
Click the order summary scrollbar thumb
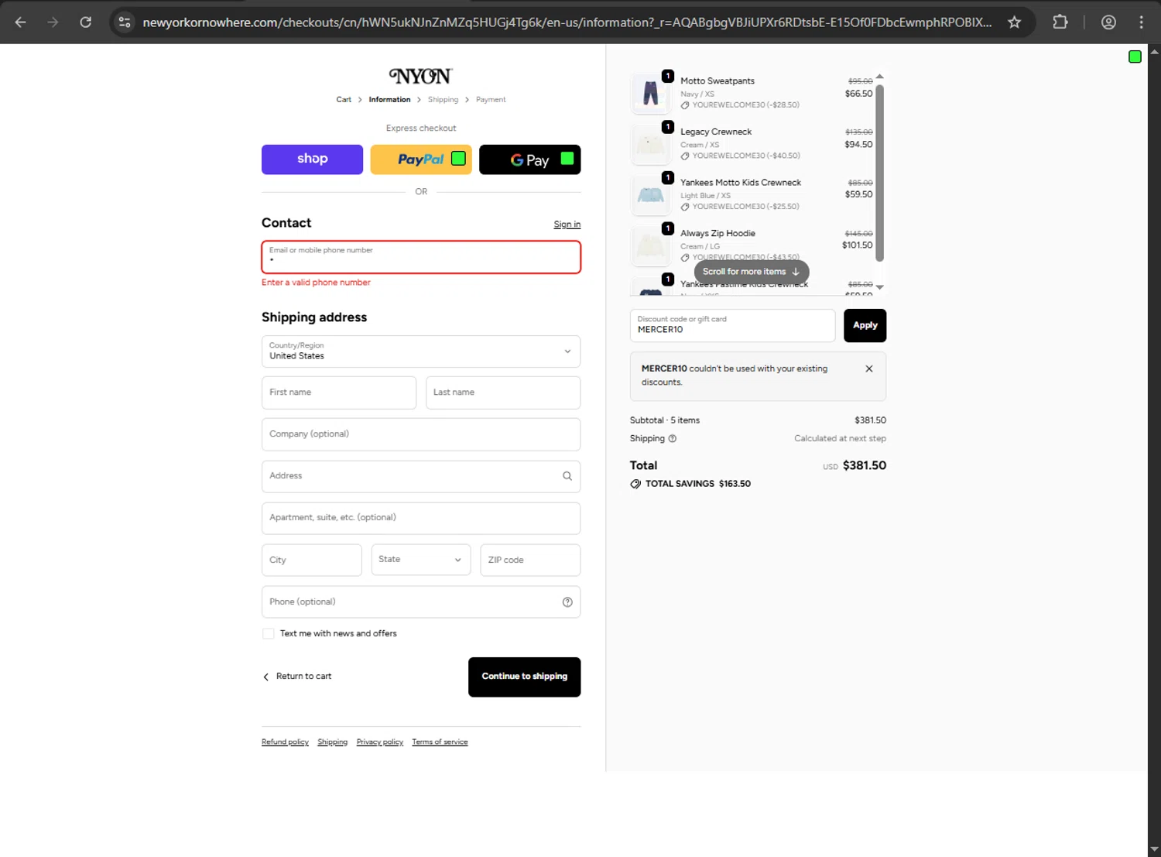pyautogui.click(x=879, y=172)
